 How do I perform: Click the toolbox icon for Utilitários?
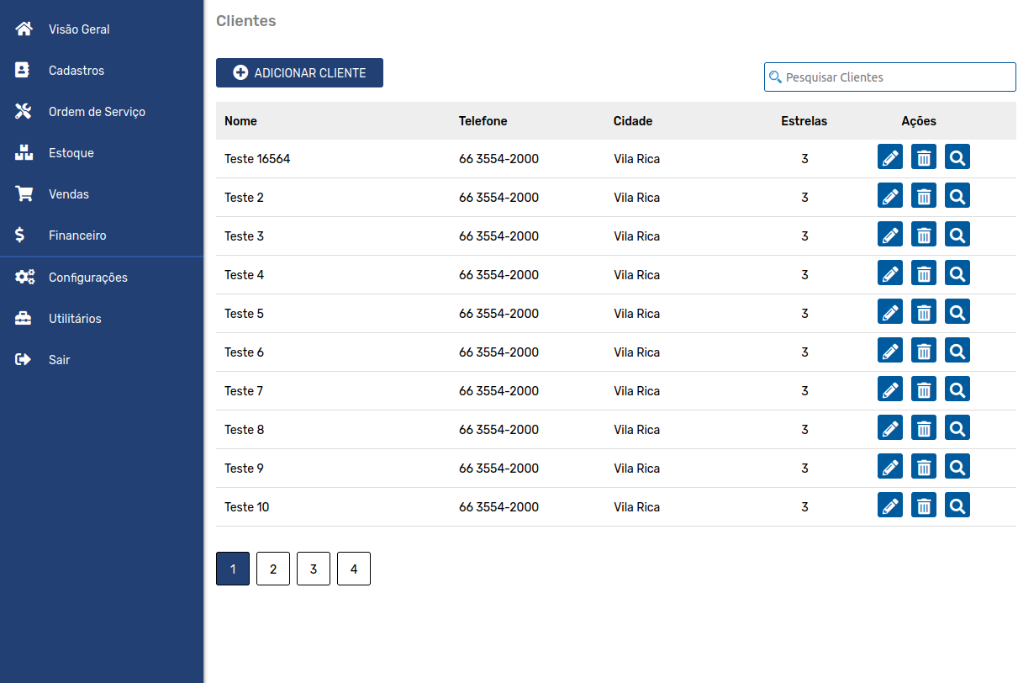(x=24, y=319)
